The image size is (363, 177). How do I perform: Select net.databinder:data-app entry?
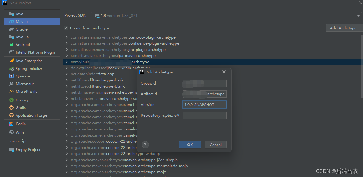click(x=93, y=74)
